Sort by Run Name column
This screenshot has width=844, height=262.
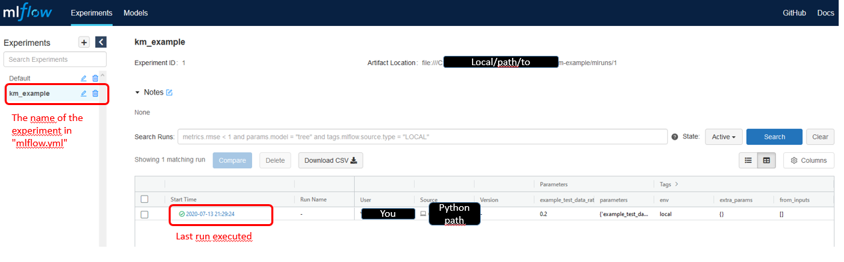[x=313, y=199]
